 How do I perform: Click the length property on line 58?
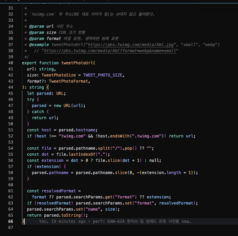(174, 173)
